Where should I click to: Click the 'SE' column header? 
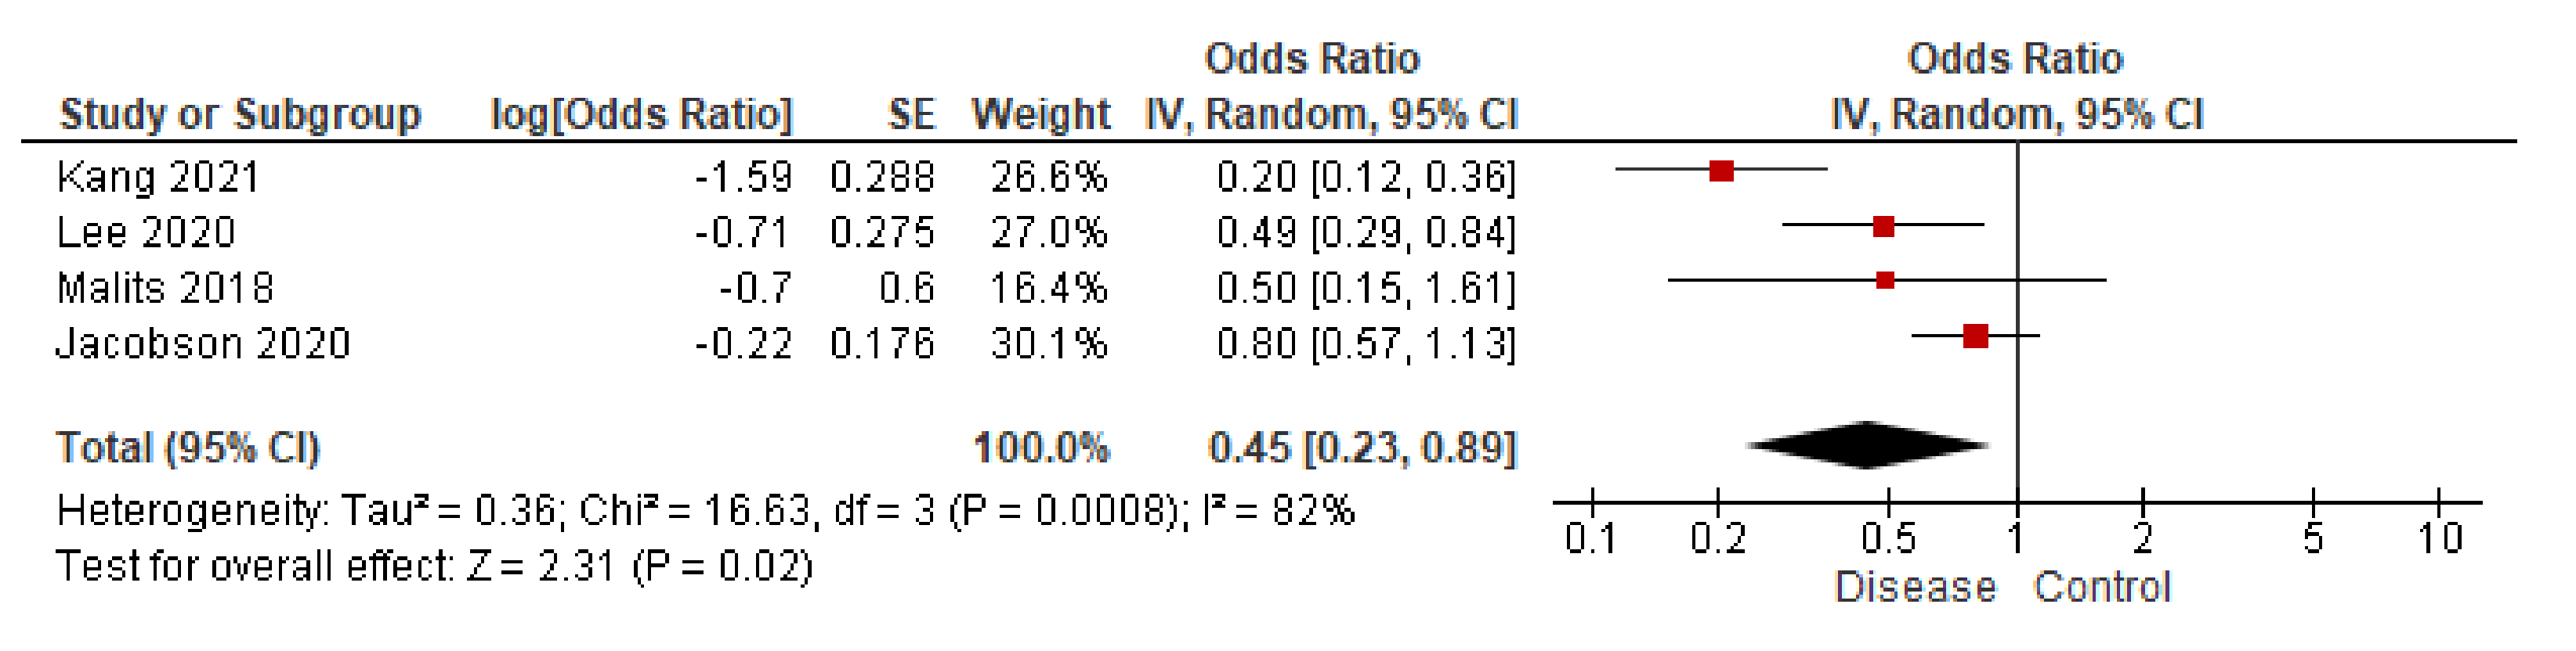[910, 115]
